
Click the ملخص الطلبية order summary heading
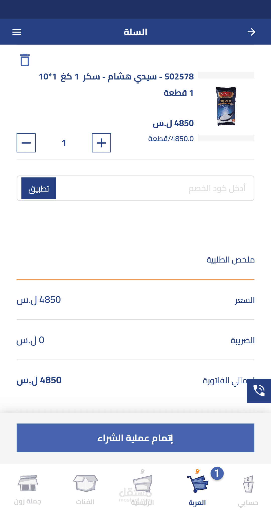230,260
